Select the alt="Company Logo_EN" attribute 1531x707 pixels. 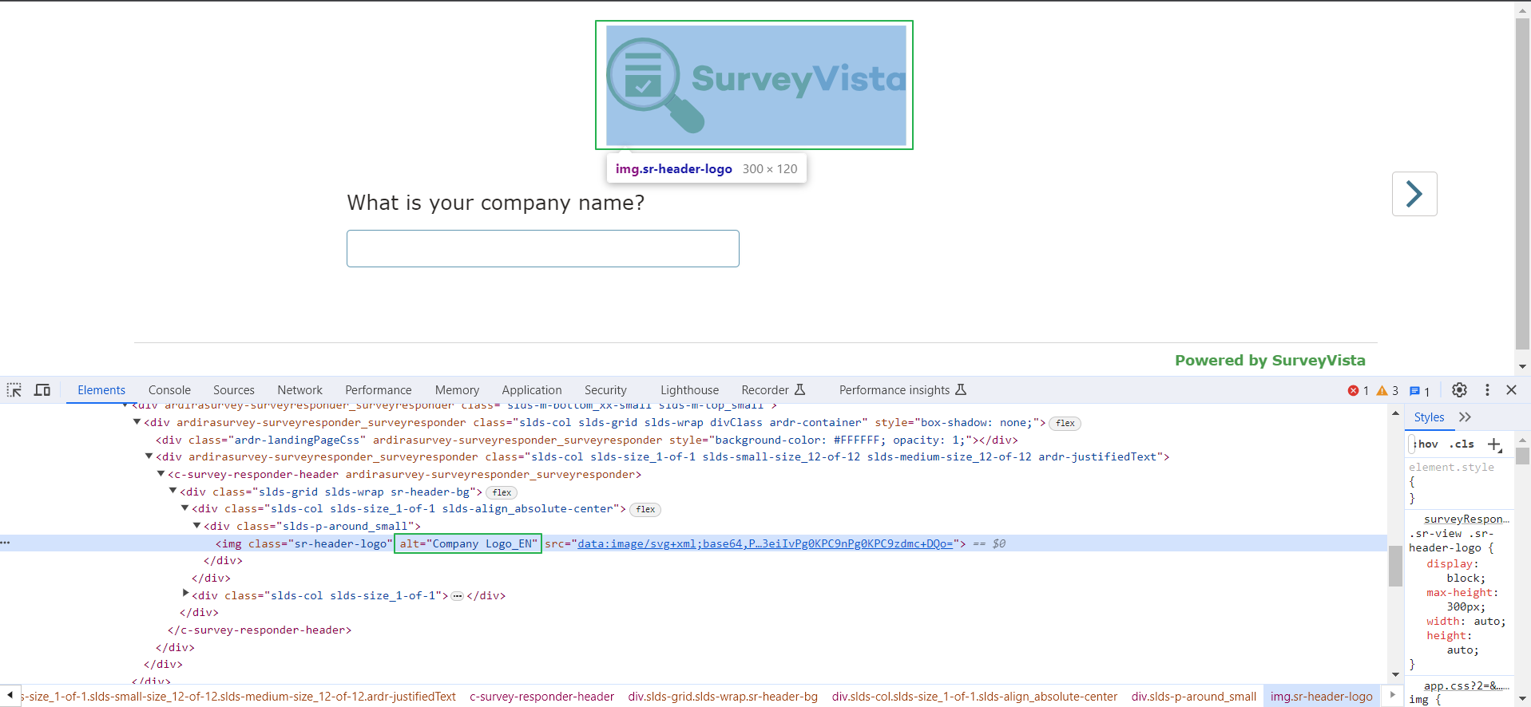[x=468, y=543]
